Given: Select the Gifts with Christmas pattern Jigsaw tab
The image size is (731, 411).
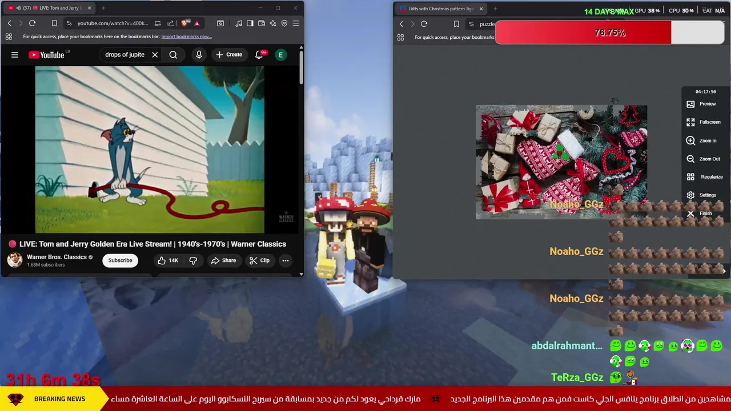Looking at the screenshot, I should (x=441, y=9).
